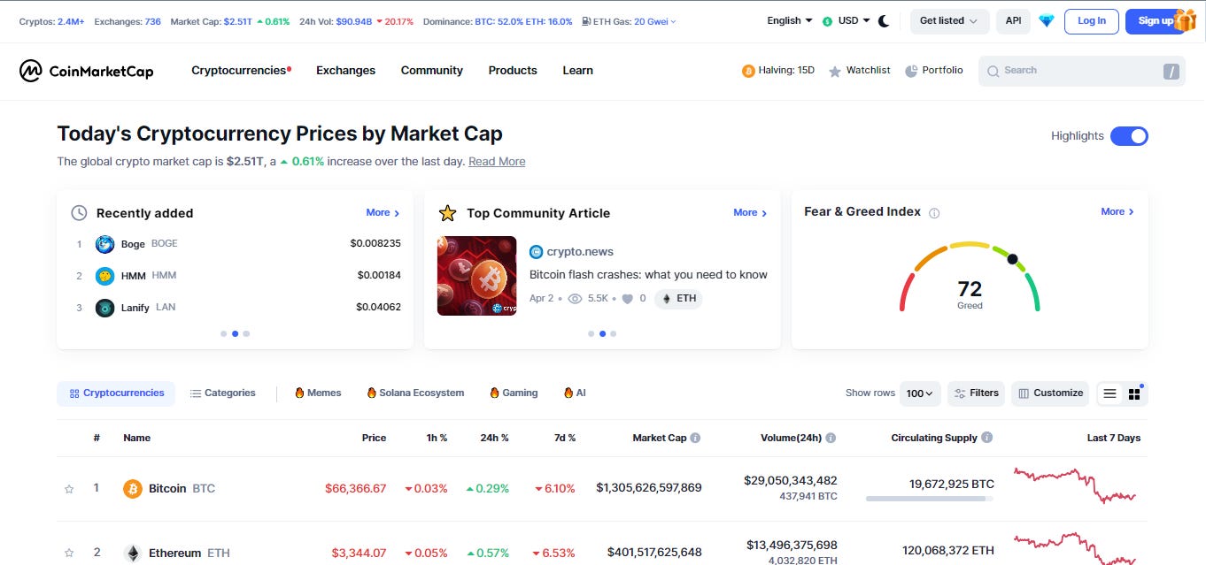Click the Cryptos 2.4M+ stat link
Viewport: 1206px width, 565px height.
[51, 21]
